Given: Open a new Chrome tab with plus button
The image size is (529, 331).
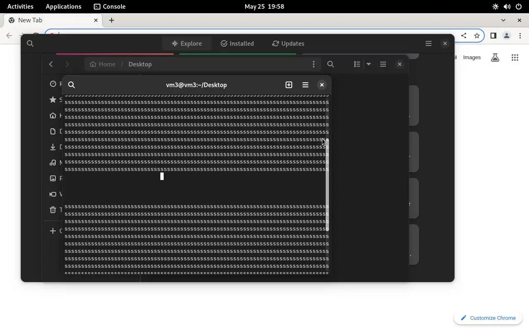Looking at the screenshot, I should pos(112,20).
